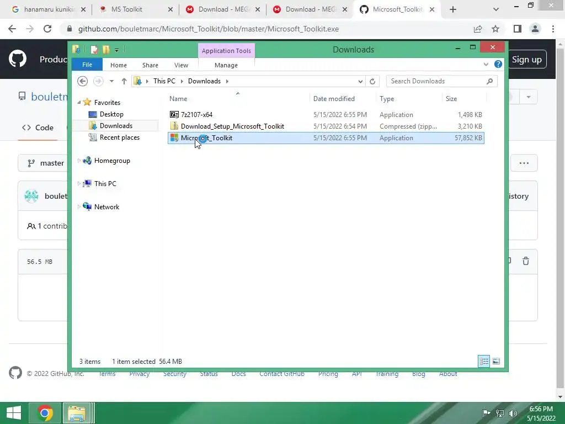Open Chrome from the taskbar
The height and width of the screenshot is (424, 565).
click(x=45, y=413)
